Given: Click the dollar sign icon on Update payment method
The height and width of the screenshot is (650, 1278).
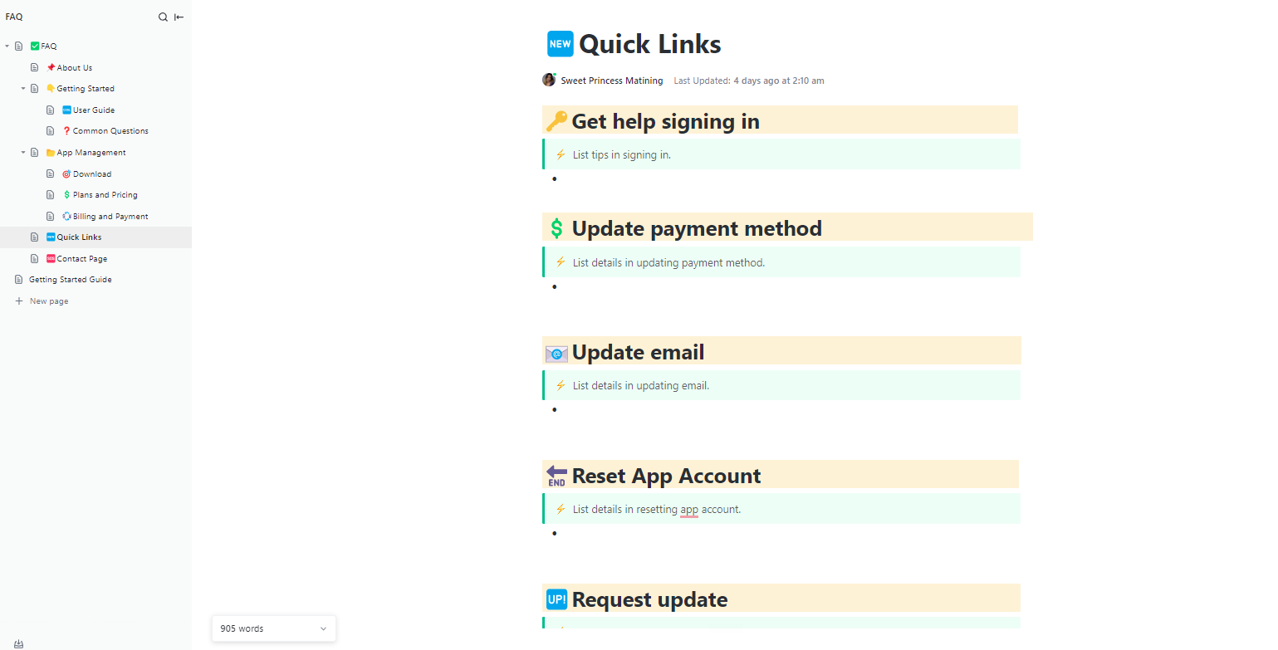Looking at the screenshot, I should pos(557,227).
